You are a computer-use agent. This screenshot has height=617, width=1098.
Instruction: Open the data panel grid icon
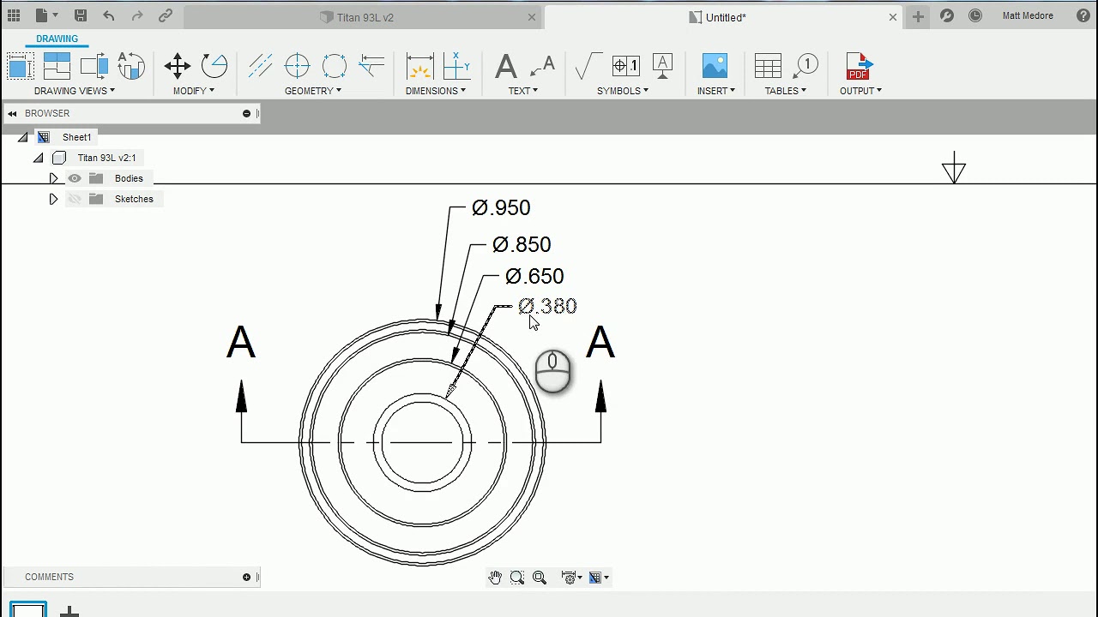pyautogui.click(x=14, y=15)
